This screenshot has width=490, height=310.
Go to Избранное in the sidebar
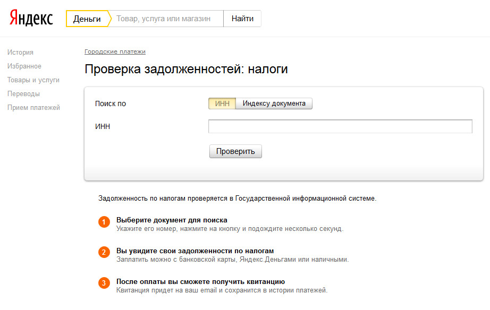(x=24, y=66)
